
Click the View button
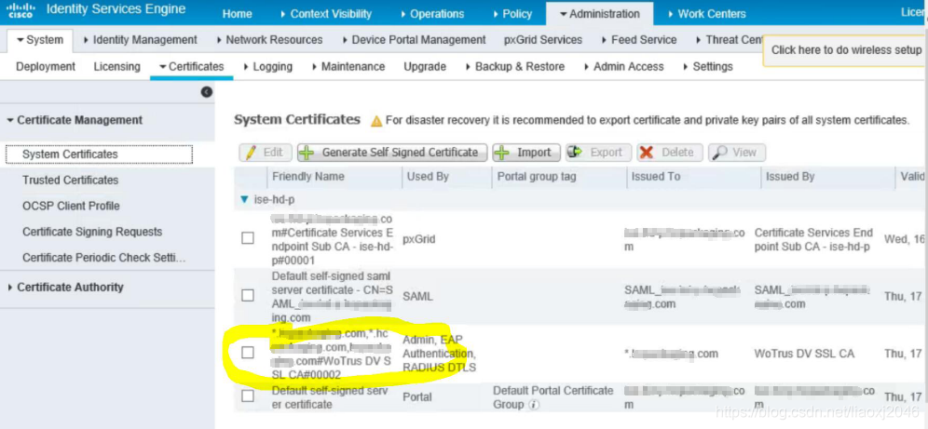click(737, 153)
